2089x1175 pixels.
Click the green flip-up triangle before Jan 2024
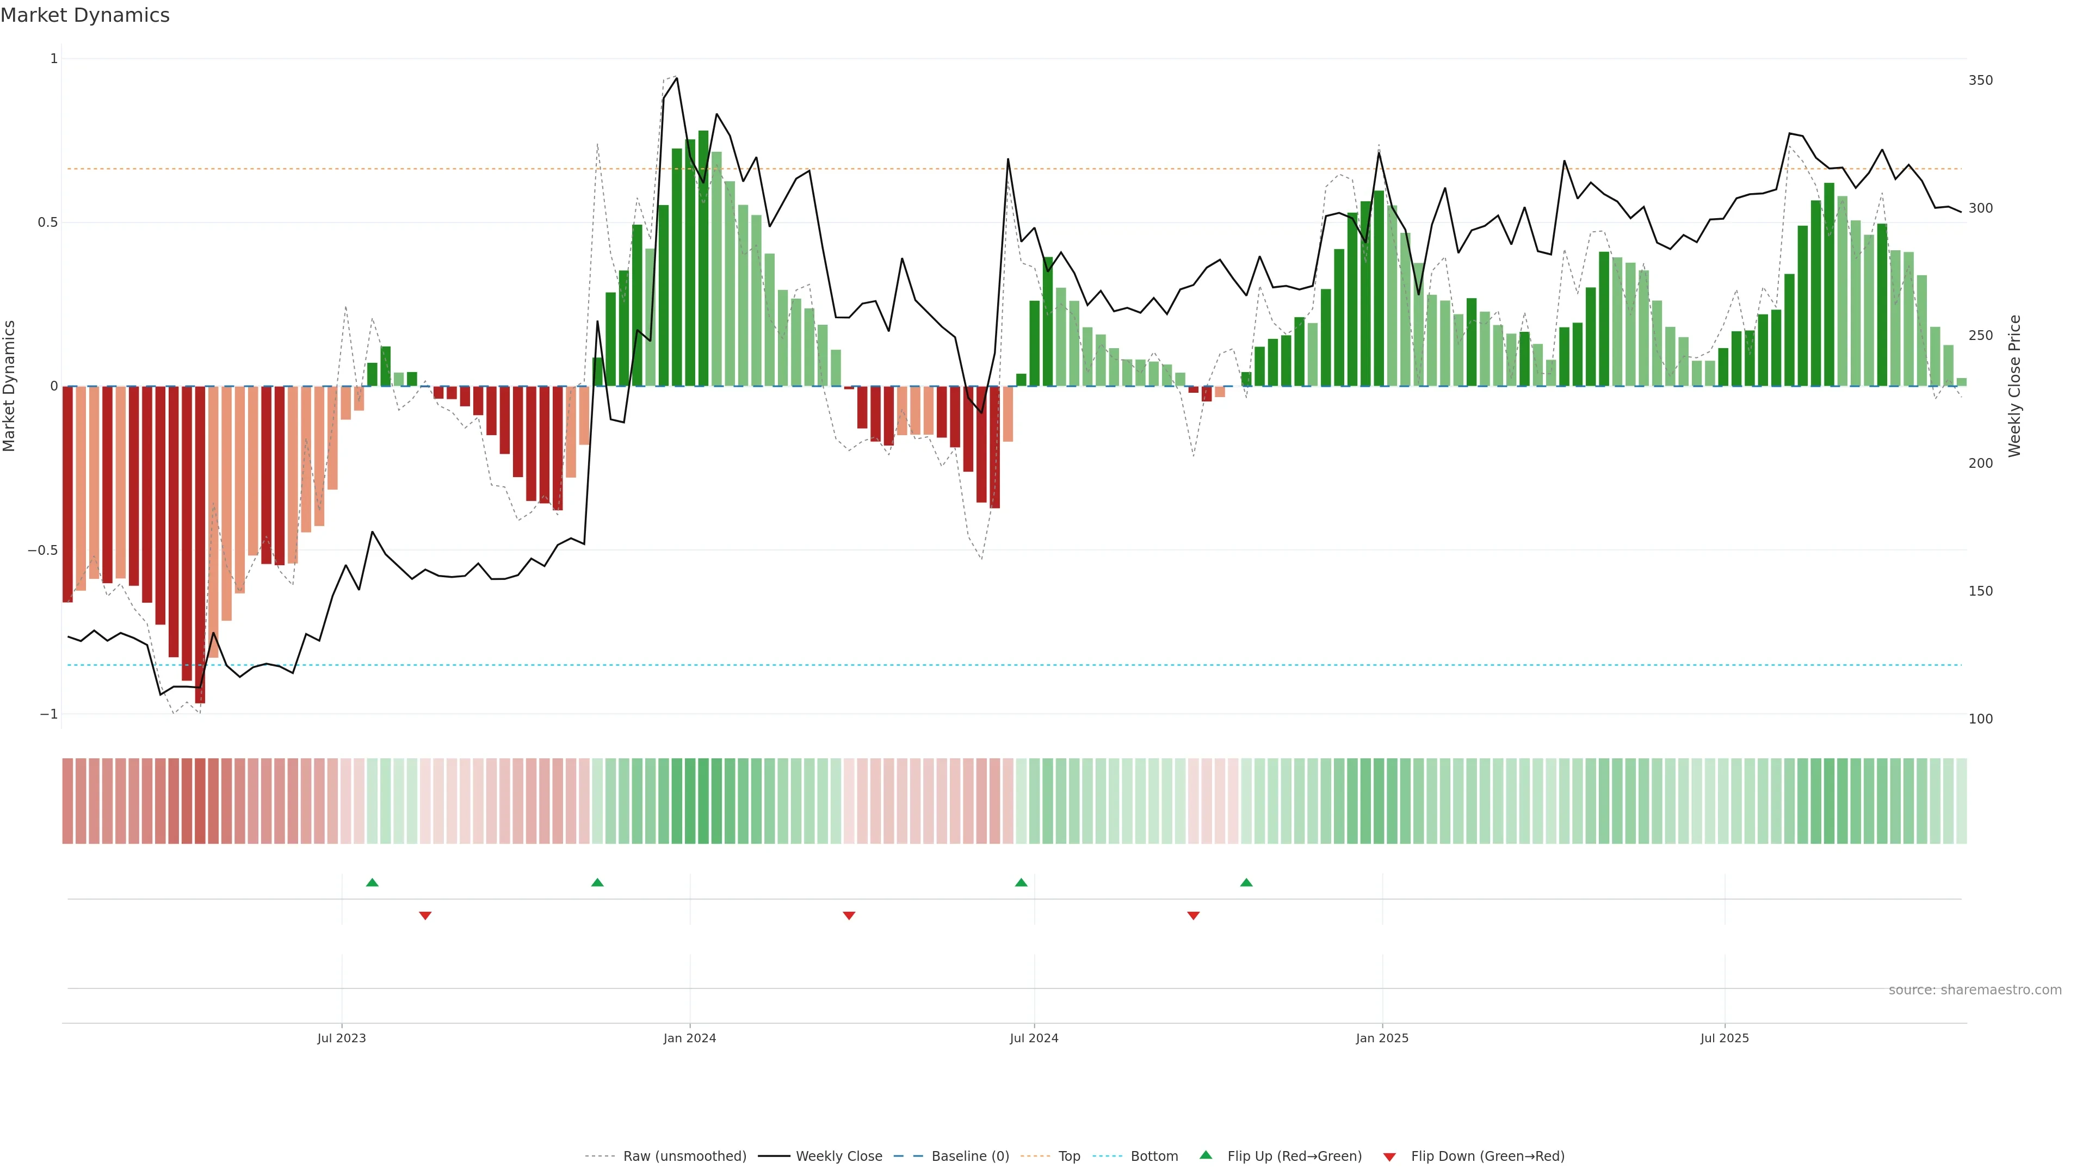click(598, 882)
